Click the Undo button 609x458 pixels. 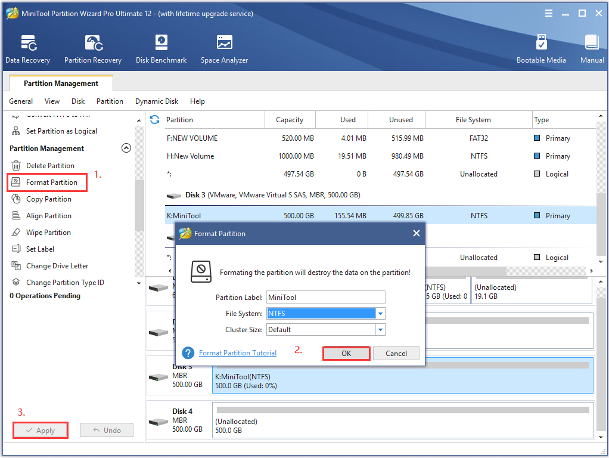(107, 430)
